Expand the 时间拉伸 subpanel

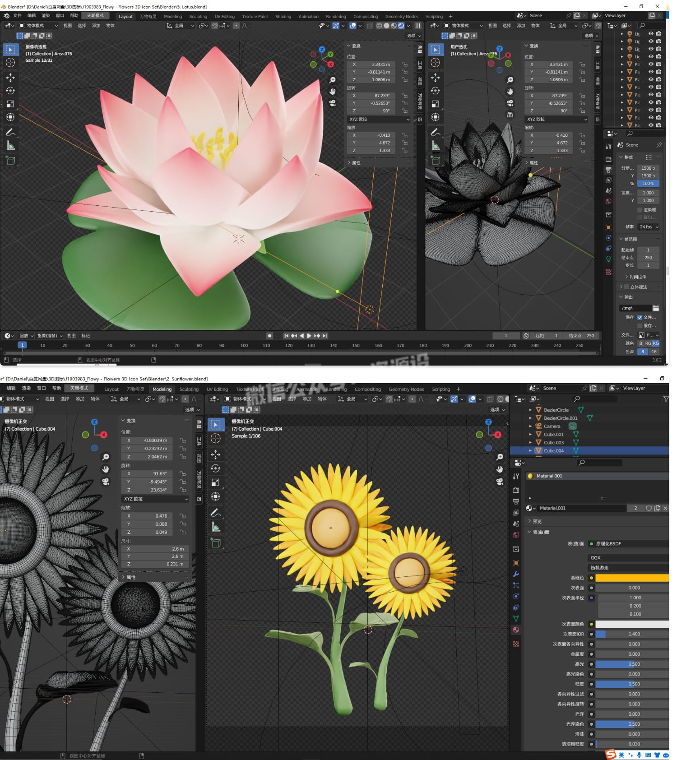coord(626,277)
